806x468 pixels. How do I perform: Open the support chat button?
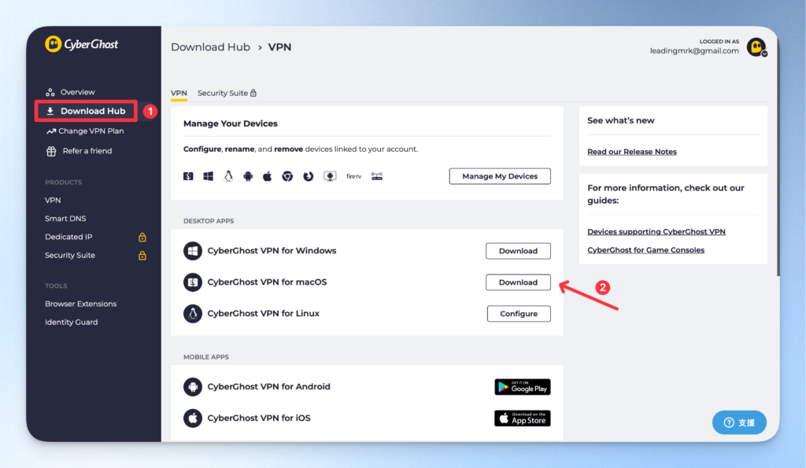point(739,422)
